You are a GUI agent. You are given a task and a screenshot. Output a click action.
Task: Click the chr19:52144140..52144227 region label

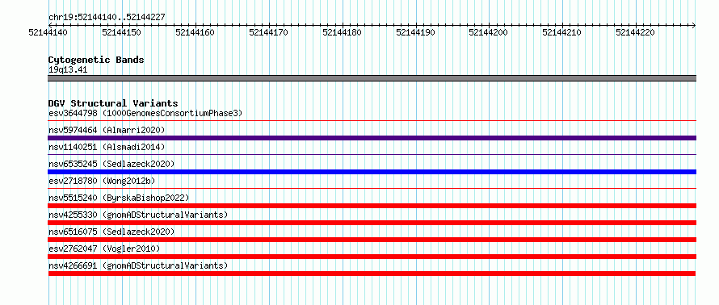click(107, 18)
